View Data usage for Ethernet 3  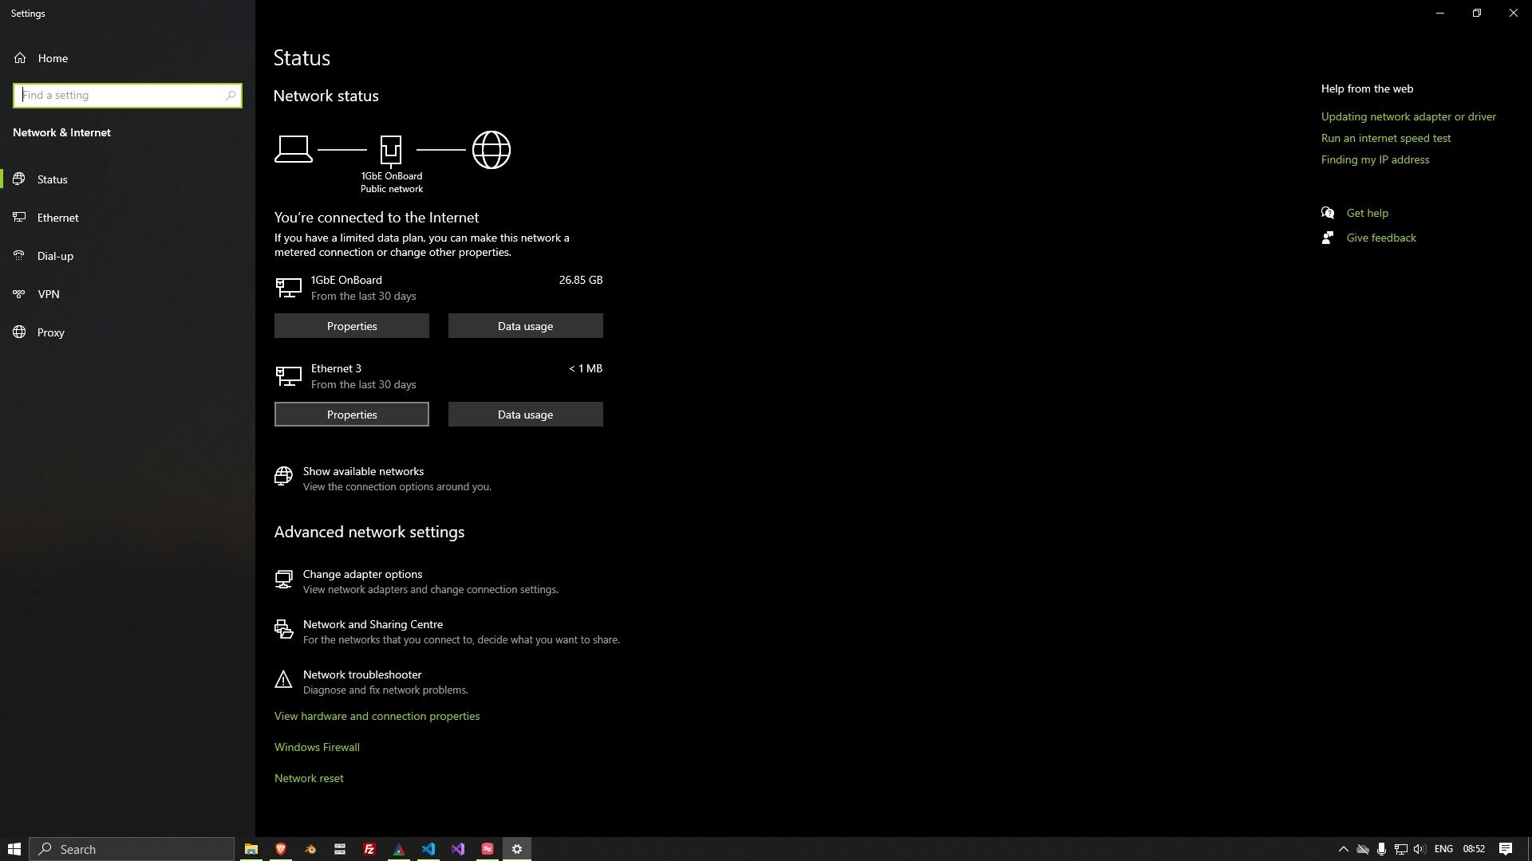[x=525, y=415]
